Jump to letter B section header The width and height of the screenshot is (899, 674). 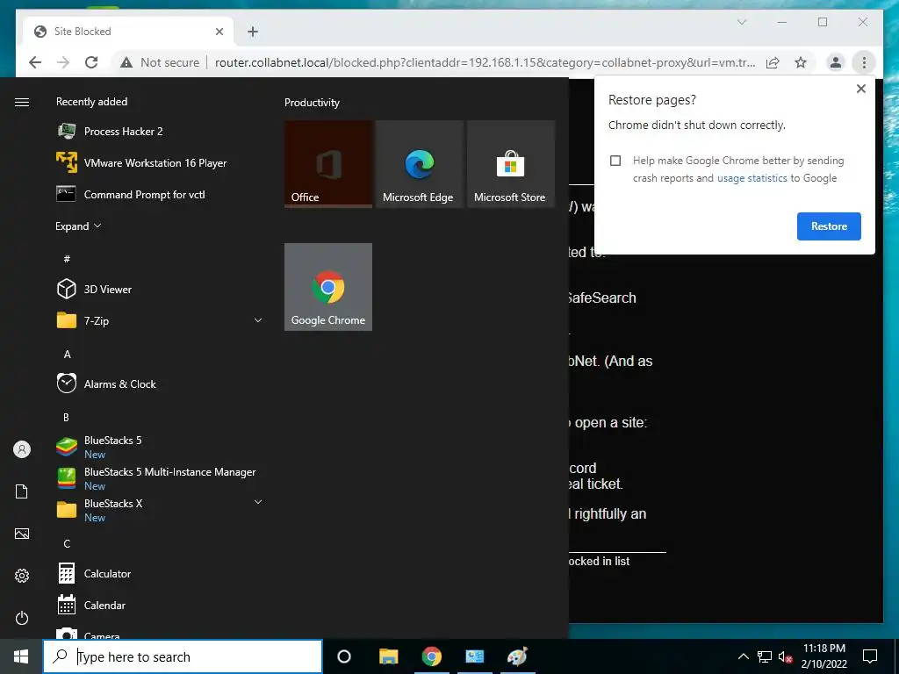tap(67, 417)
